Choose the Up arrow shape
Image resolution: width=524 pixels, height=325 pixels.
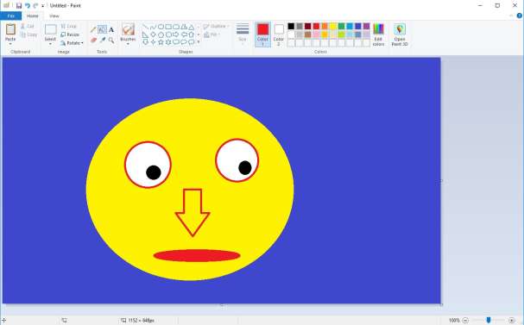click(x=192, y=34)
